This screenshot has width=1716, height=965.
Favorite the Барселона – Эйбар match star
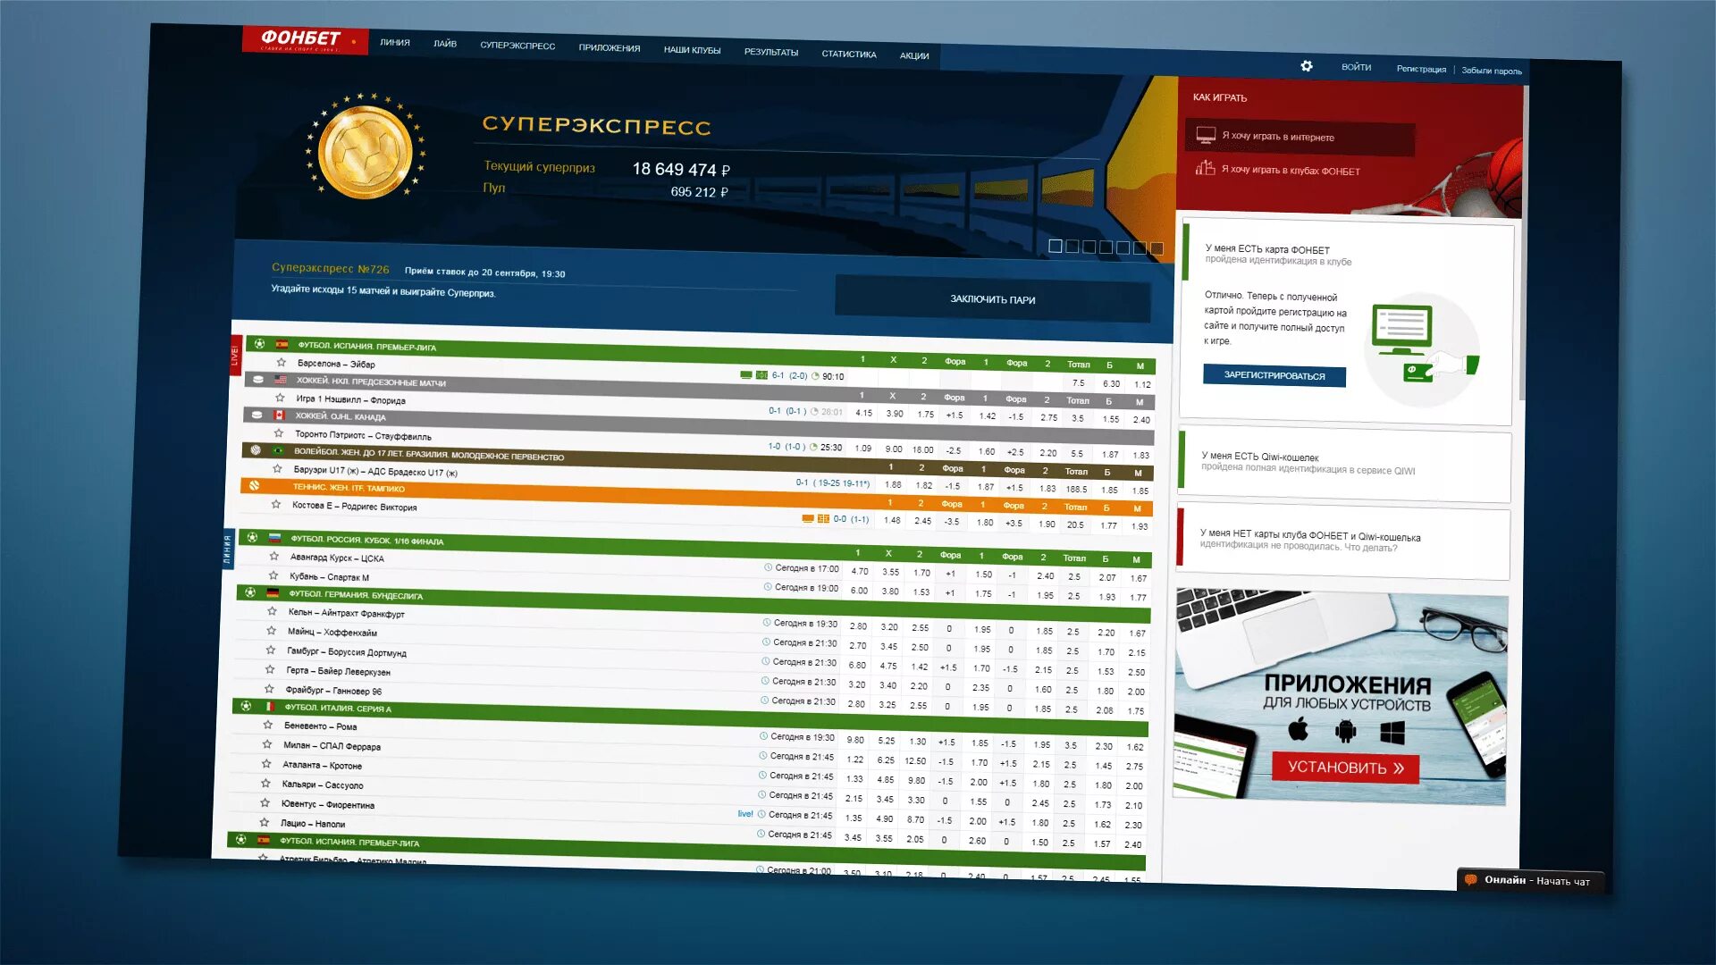click(281, 363)
